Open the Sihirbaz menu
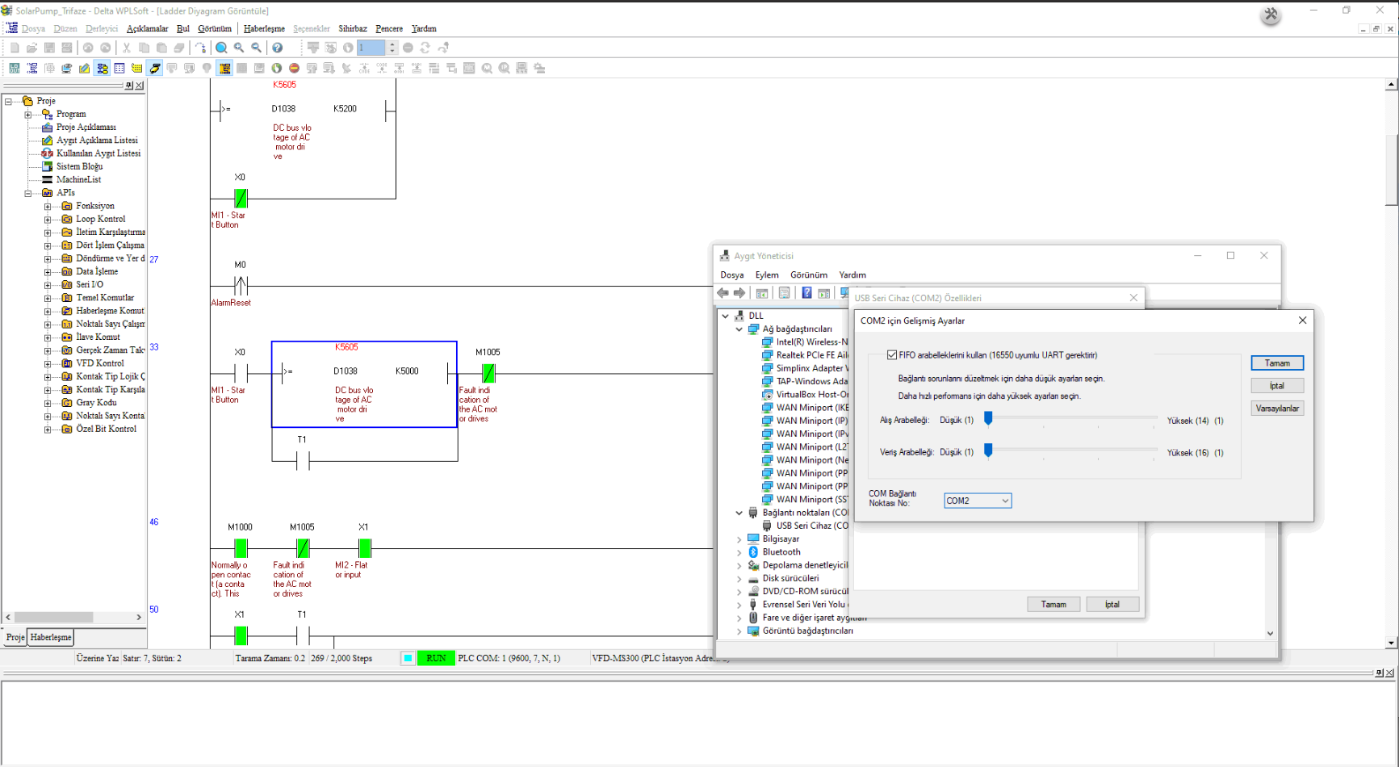The height and width of the screenshot is (767, 1399). (x=352, y=29)
